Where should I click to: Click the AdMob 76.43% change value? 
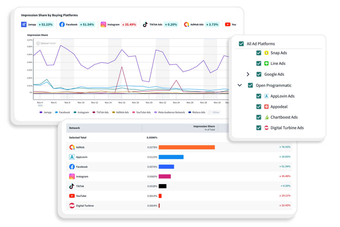click(x=285, y=147)
